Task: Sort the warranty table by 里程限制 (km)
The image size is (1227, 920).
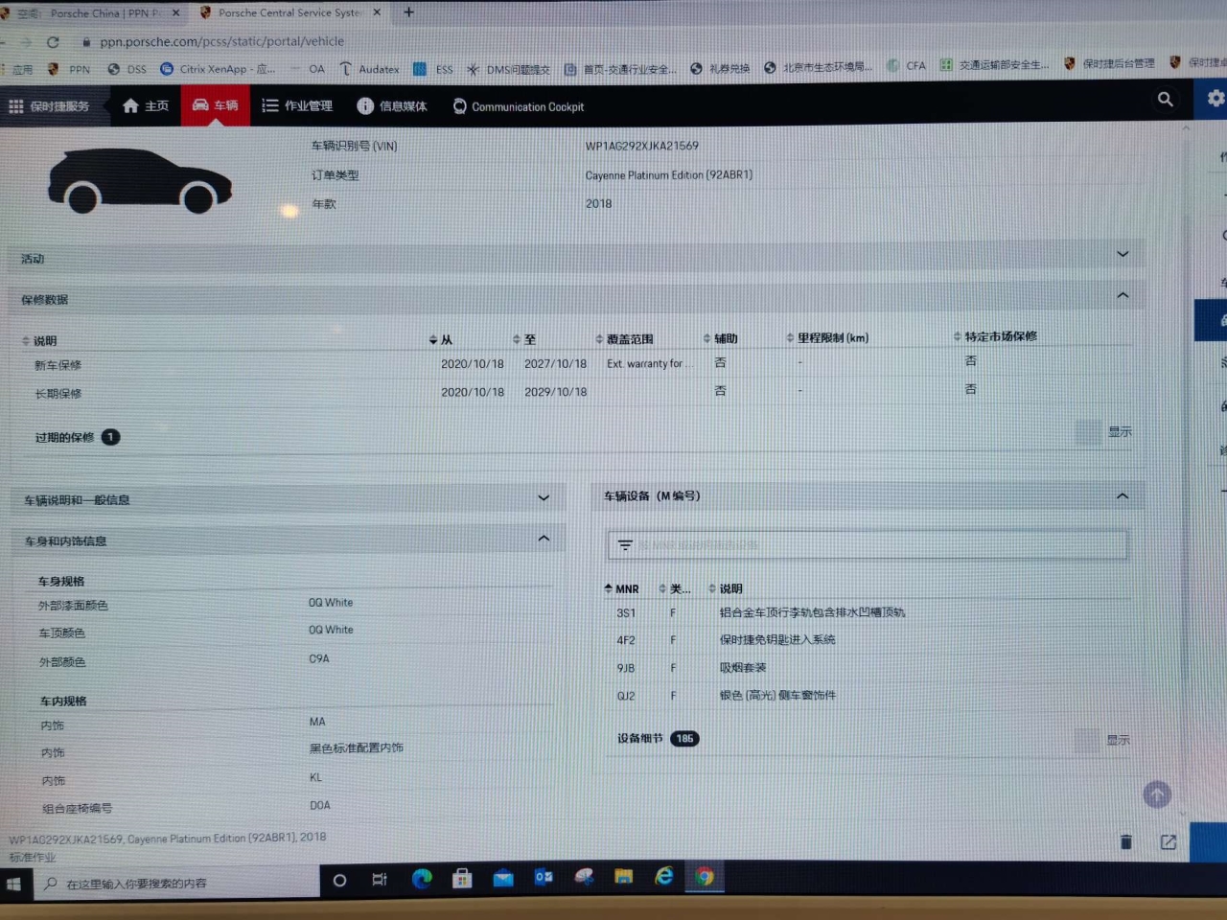Action: tap(827, 337)
